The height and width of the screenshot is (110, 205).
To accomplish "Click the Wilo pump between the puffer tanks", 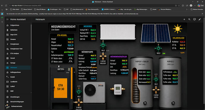I will 156,79.
